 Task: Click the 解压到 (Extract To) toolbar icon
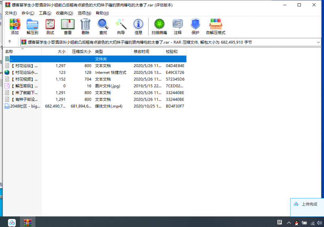[x=32, y=26]
